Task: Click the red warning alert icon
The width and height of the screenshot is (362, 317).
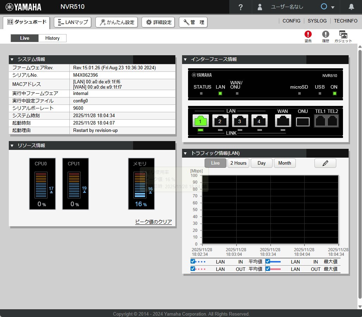Action: click(x=308, y=34)
